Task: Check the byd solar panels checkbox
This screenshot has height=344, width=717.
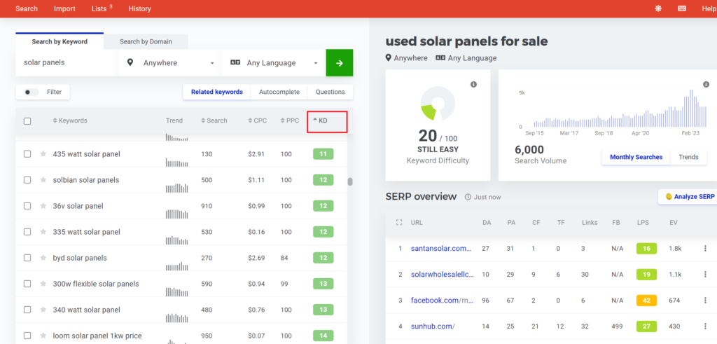Action: [27, 258]
